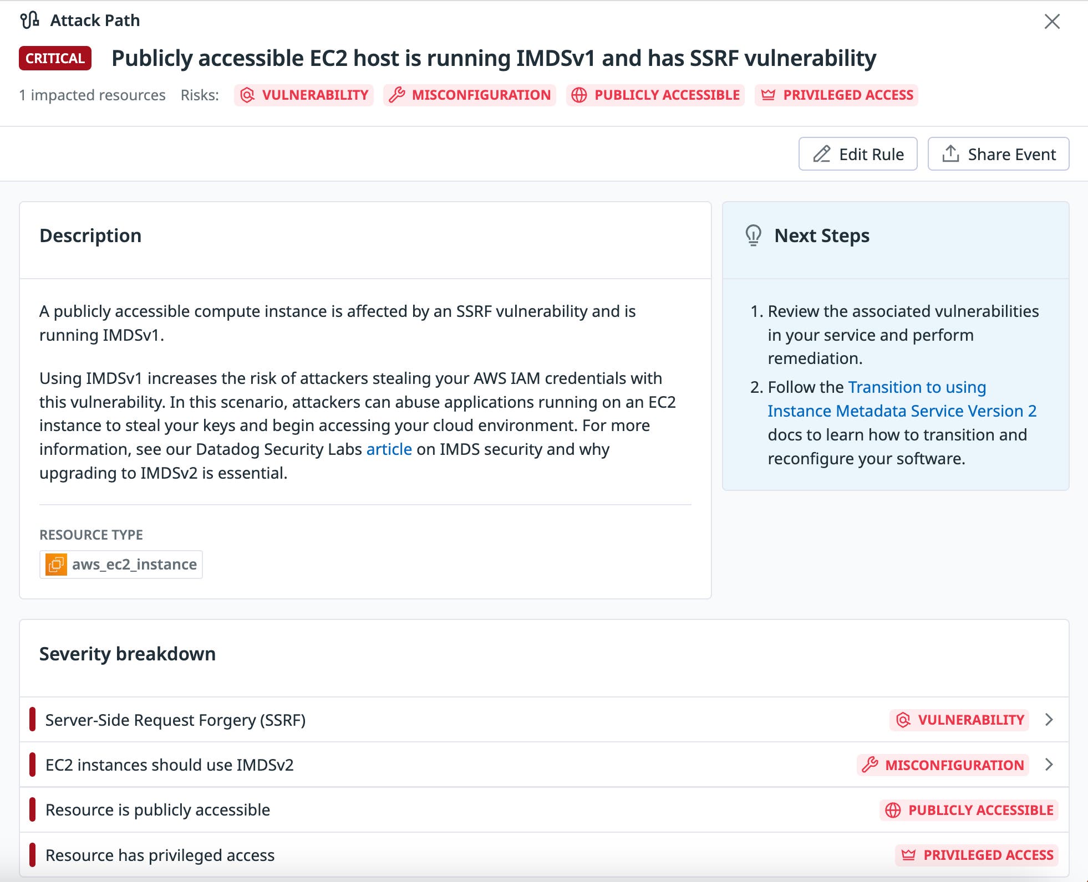Click the share arrow icon on Share Event
The width and height of the screenshot is (1088, 882).
pyautogui.click(x=952, y=154)
